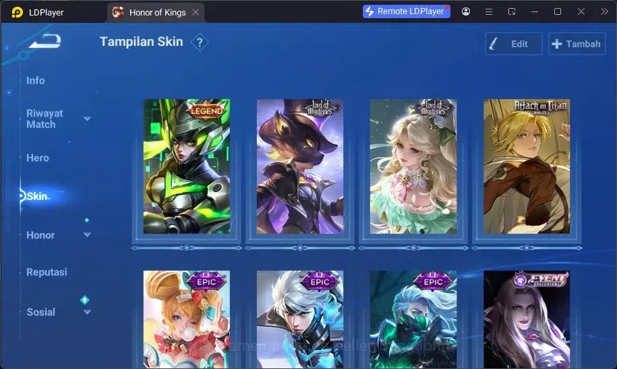Open the Info menu item
Screen dimensions: 617x369
[x=36, y=81]
